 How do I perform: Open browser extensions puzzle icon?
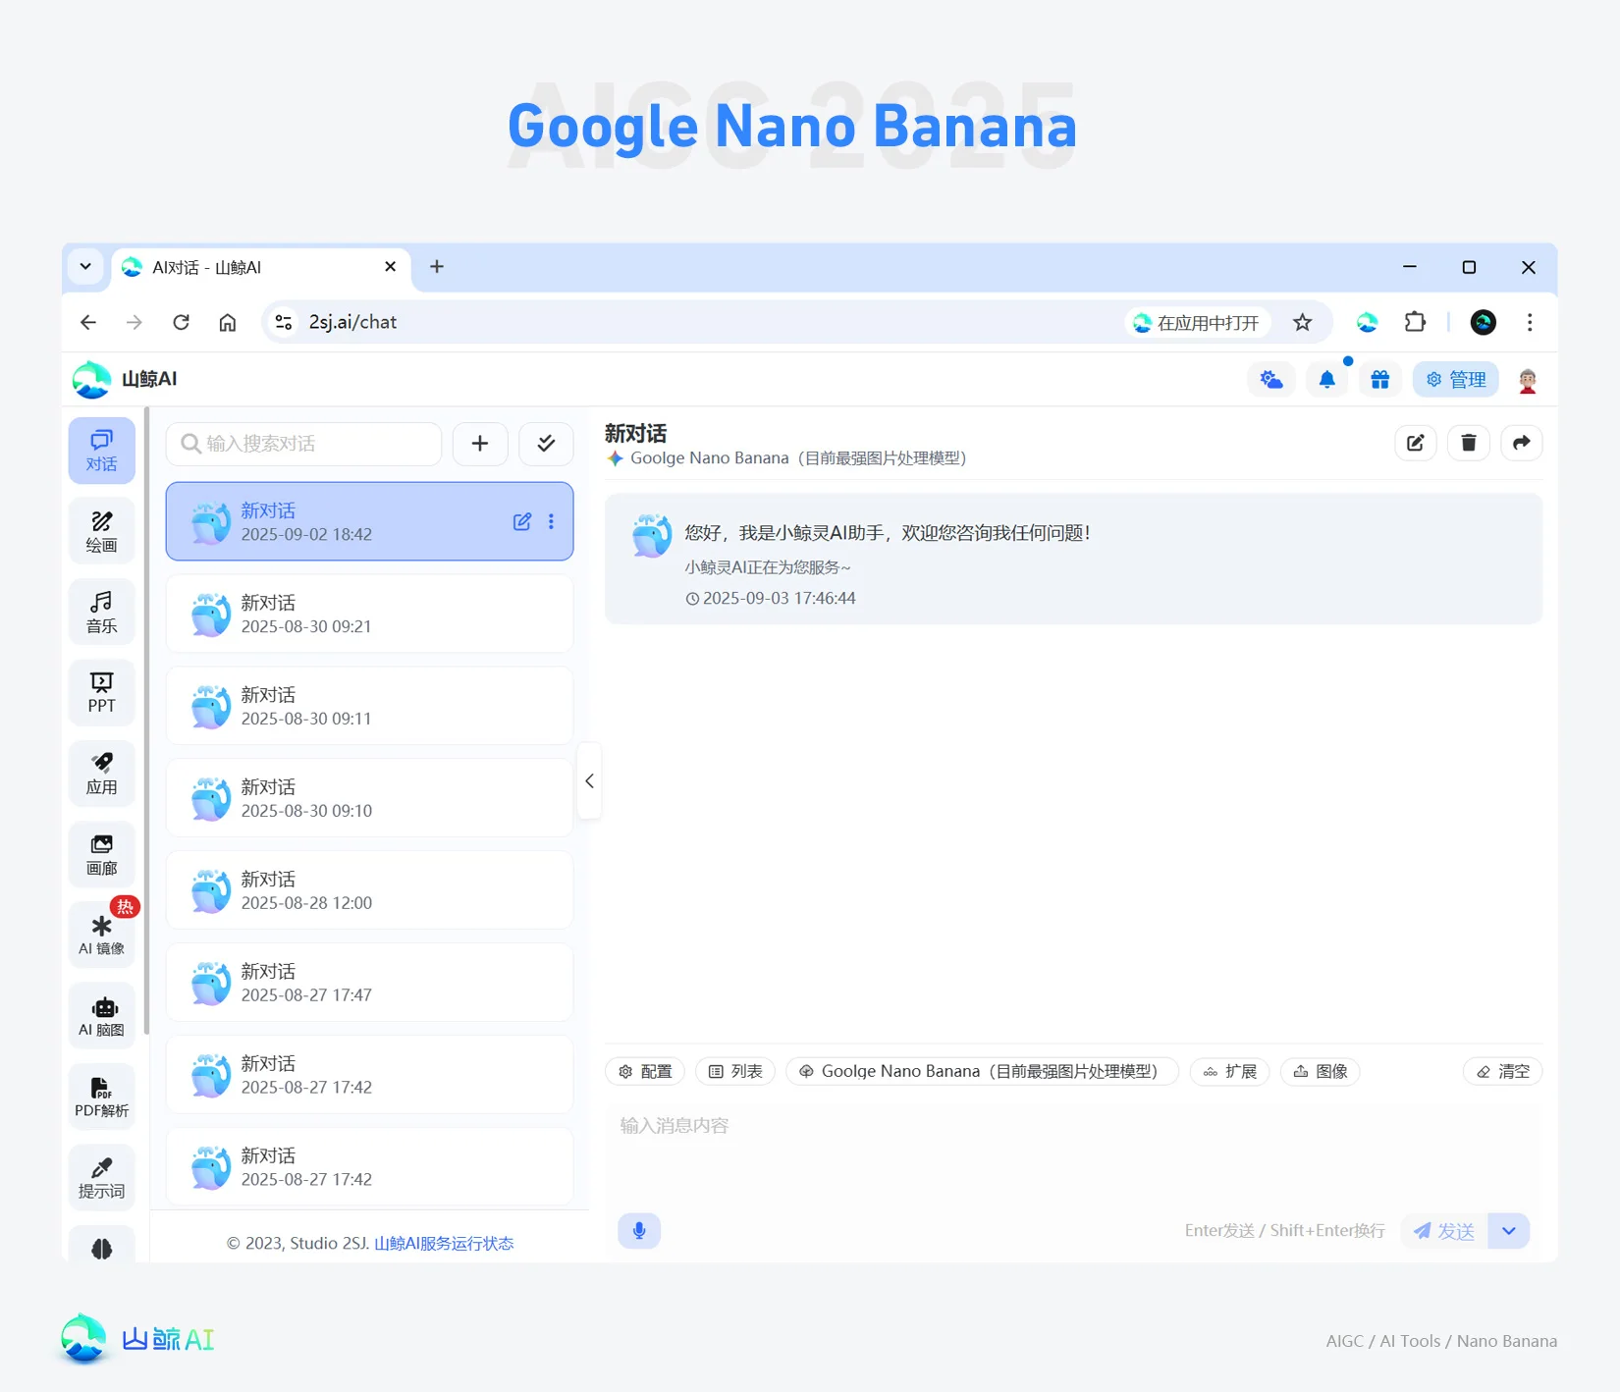click(x=1415, y=322)
